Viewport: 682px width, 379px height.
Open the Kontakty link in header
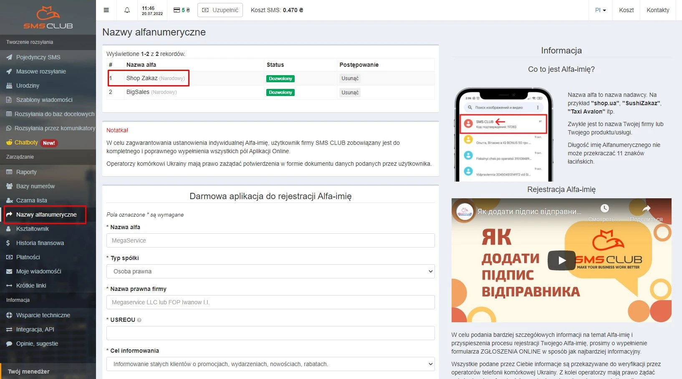[x=658, y=10]
